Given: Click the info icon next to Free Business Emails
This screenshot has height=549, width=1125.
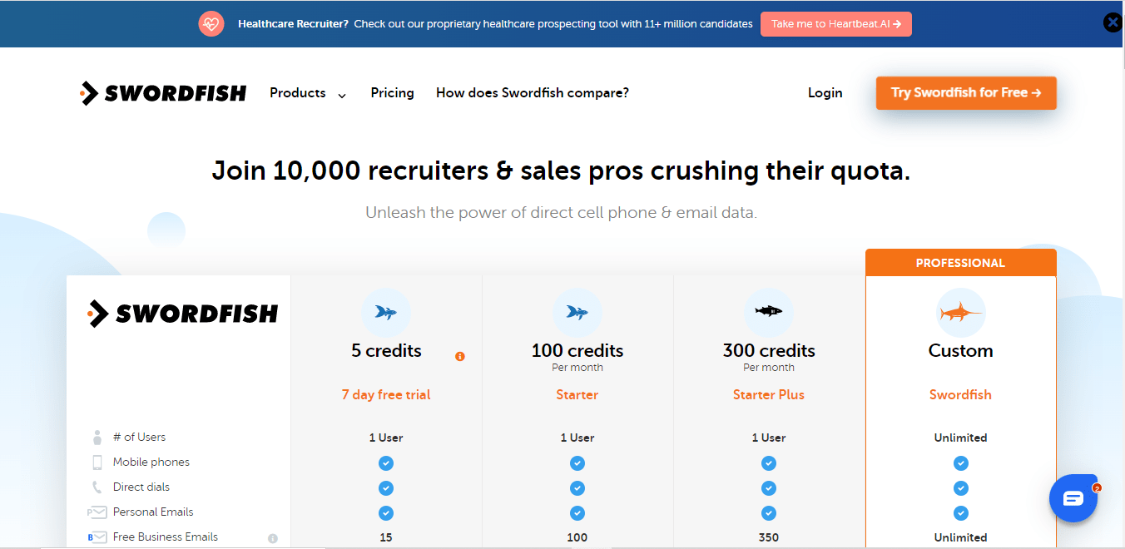Looking at the screenshot, I should 272,538.
